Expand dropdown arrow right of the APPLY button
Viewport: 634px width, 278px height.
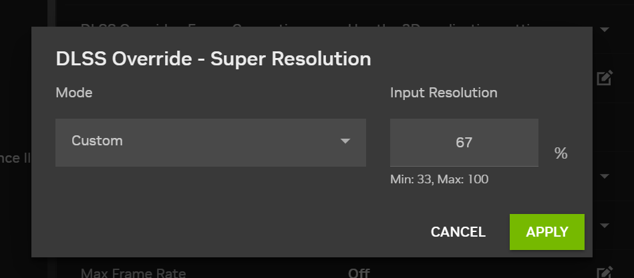(604, 225)
